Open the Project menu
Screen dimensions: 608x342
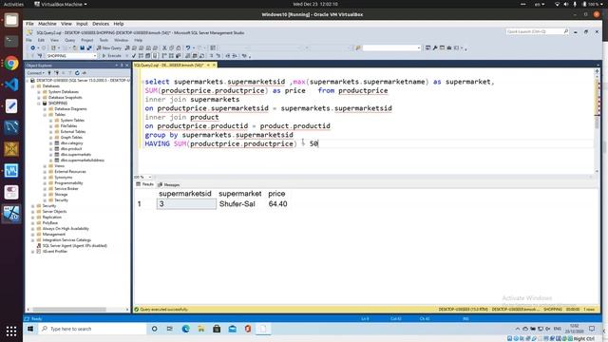(x=87, y=40)
